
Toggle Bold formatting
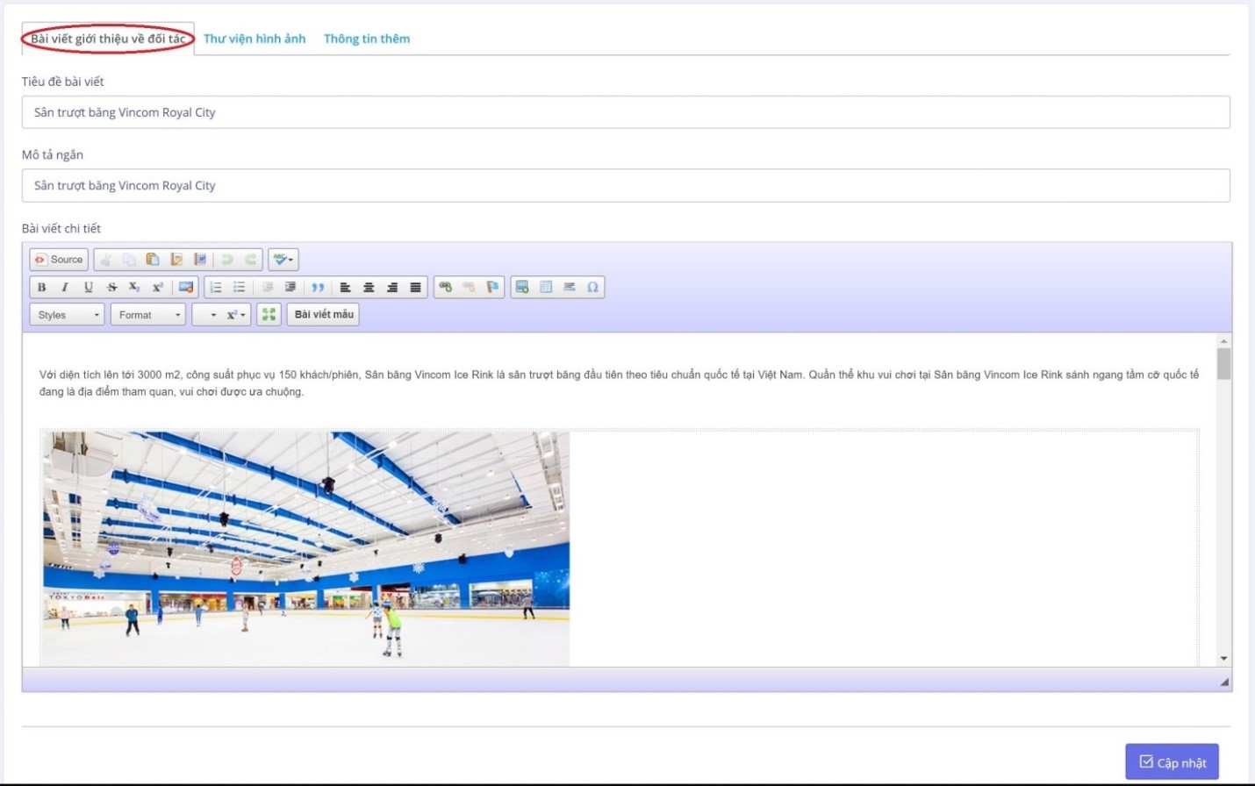point(41,288)
